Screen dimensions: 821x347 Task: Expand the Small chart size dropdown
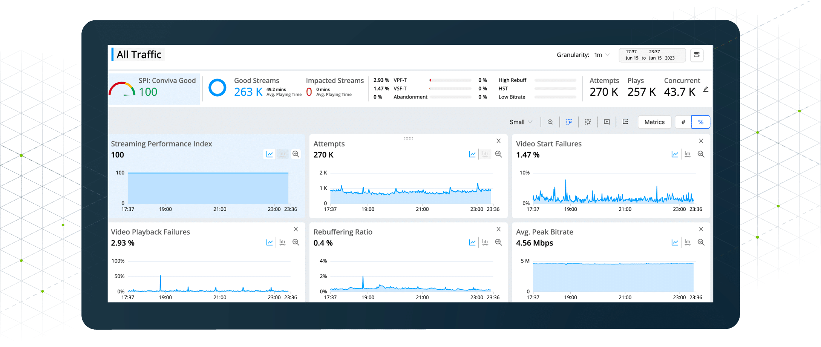(521, 122)
